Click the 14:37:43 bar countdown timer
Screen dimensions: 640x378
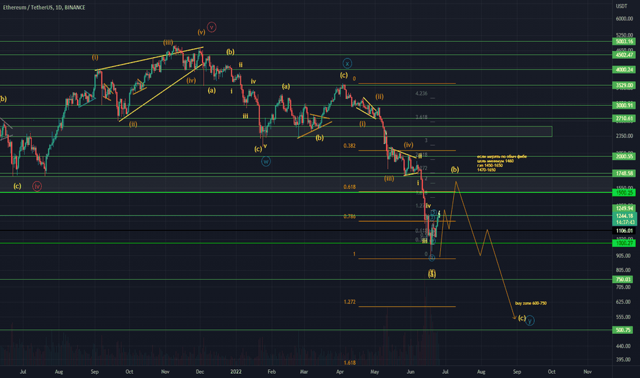(x=624, y=222)
